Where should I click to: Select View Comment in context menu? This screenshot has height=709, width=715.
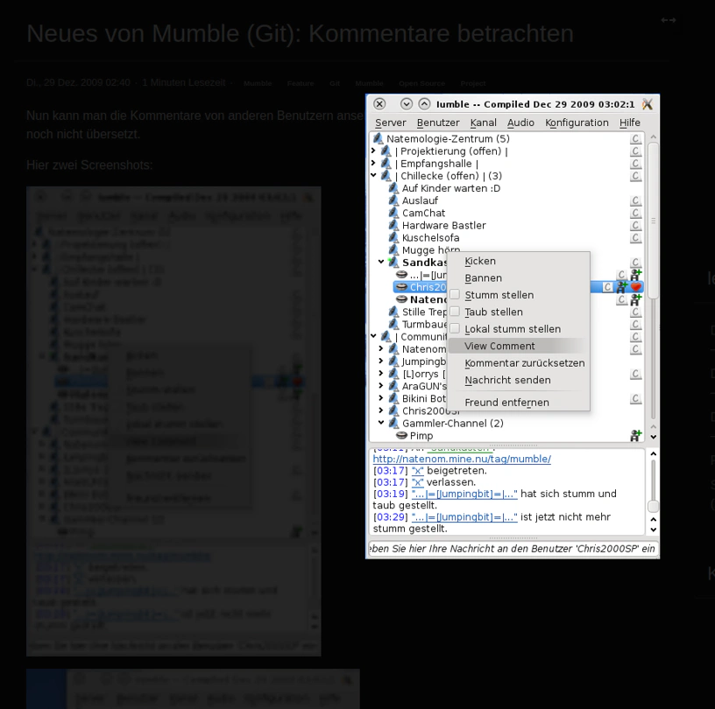[x=519, y=346]
